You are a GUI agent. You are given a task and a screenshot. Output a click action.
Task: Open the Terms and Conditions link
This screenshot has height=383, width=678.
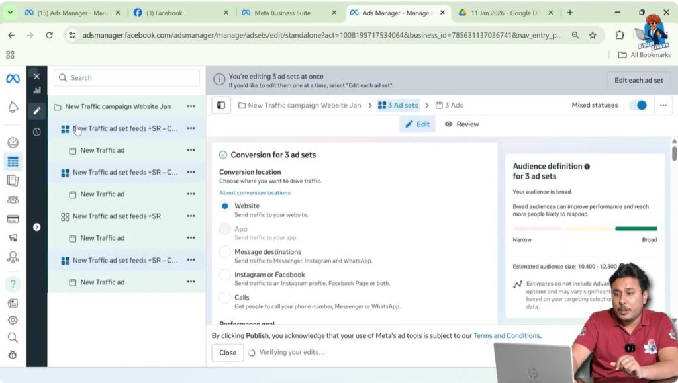pyautogui.click(x=507, y=335)
